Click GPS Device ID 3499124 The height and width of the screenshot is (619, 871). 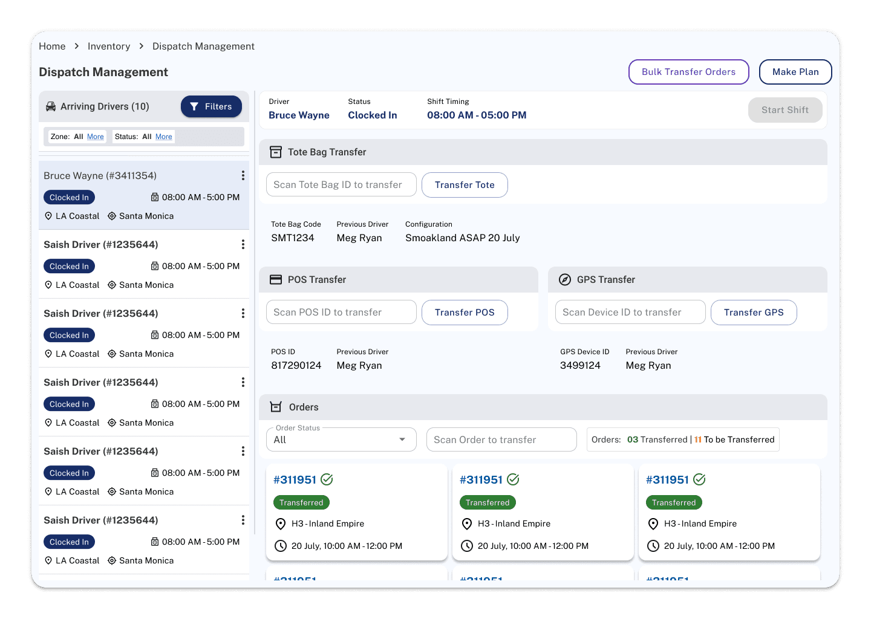coord(580,365)
